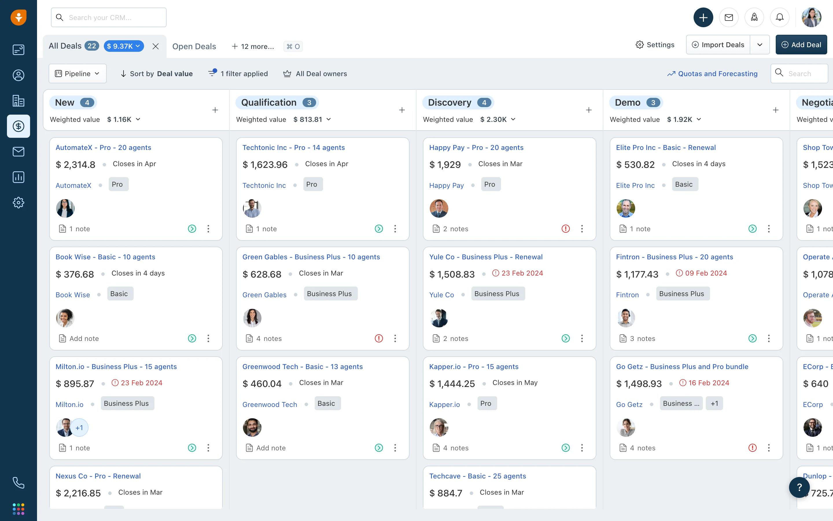Open user profile avatar menu
Image resolution: width=833 pixels, height=521 pixels.
tap(811, 17)
